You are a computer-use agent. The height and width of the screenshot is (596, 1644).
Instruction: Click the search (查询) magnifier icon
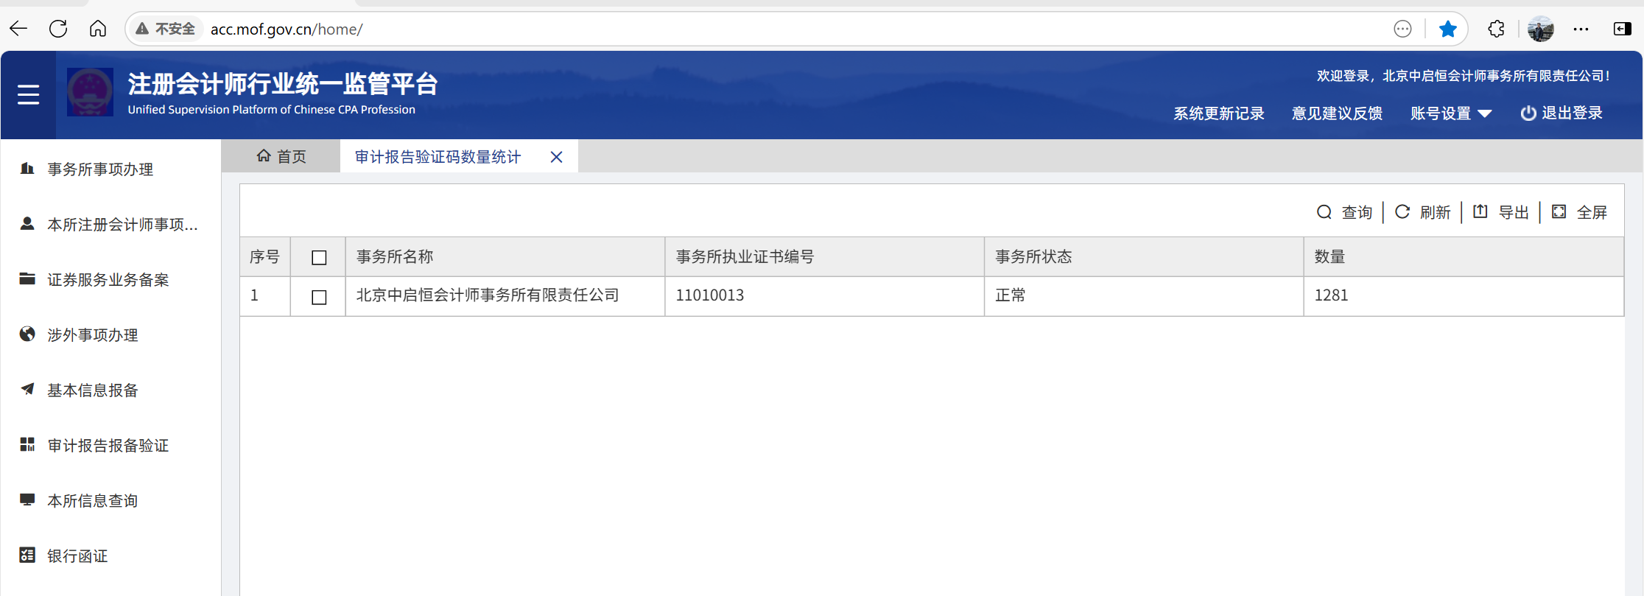1324,212
